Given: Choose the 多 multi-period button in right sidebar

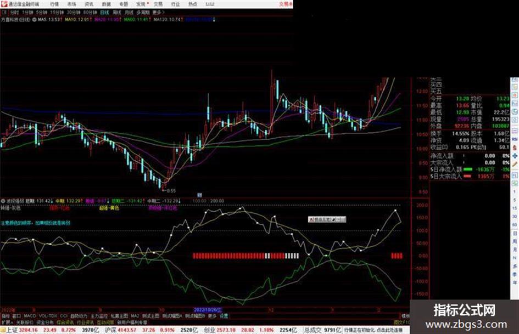Looking at the screenshot, I should [515, 266].
